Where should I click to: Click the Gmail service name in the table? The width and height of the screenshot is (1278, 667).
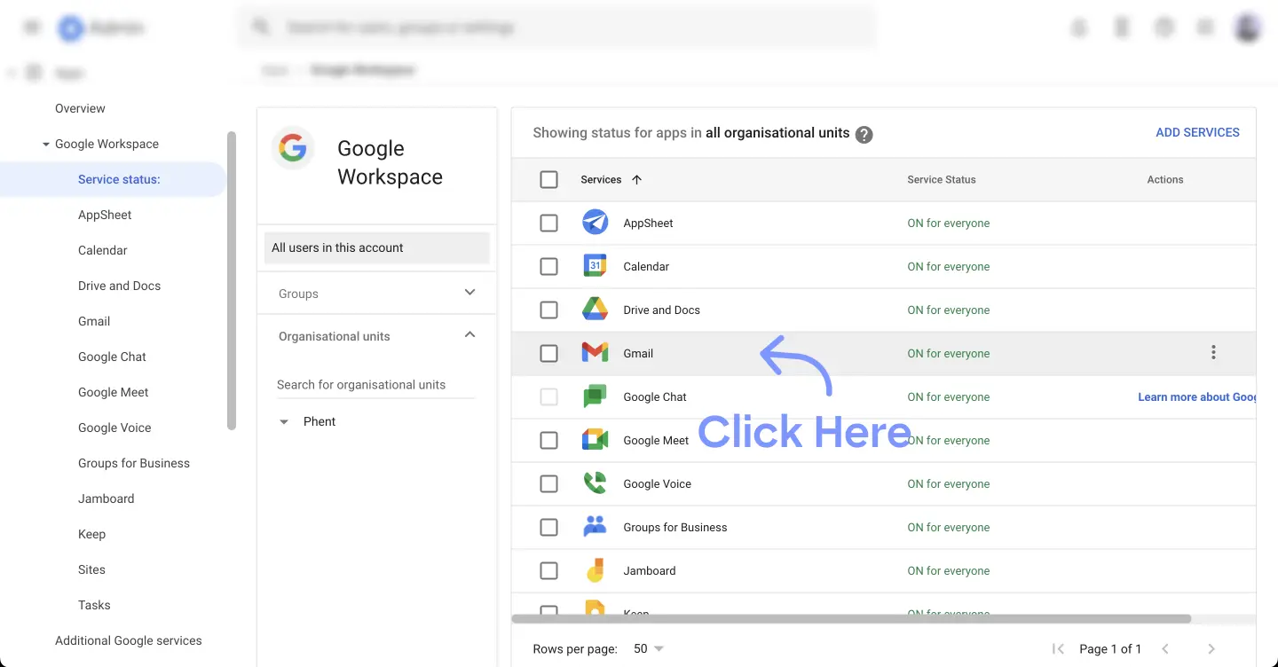click(638, 353)
